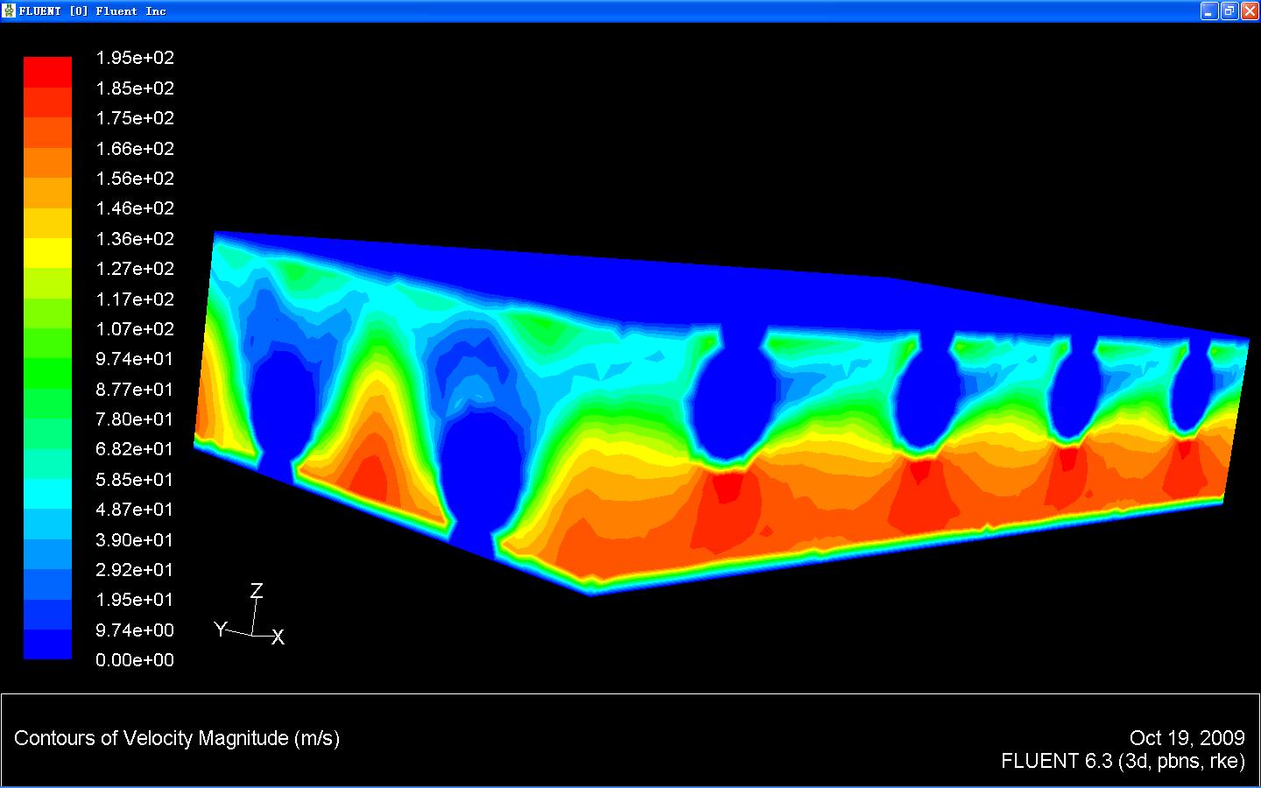Close the FLUENT graphics window

coord(1250,11)
